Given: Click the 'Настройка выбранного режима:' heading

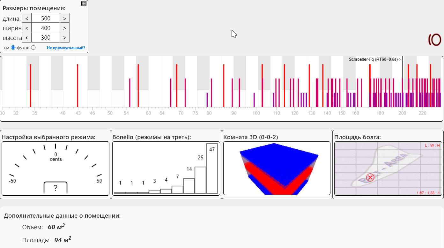Looking at the screenshot, I should click(48, 137).
